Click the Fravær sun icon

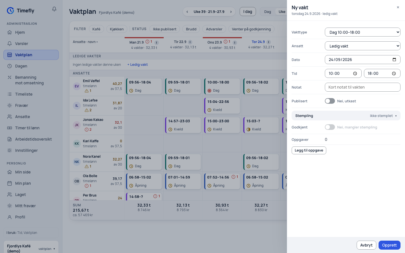10,105
